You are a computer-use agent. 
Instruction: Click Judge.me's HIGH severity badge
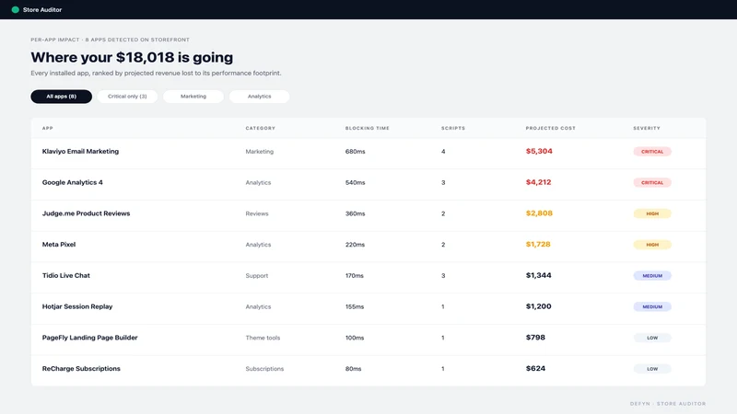[652, 213]
